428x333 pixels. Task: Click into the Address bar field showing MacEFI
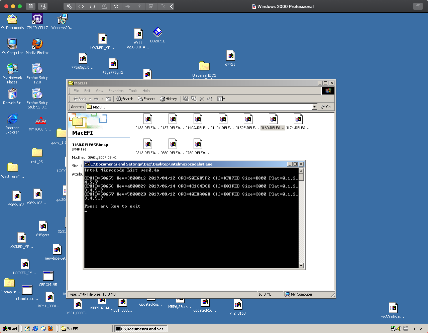(199, 107)
